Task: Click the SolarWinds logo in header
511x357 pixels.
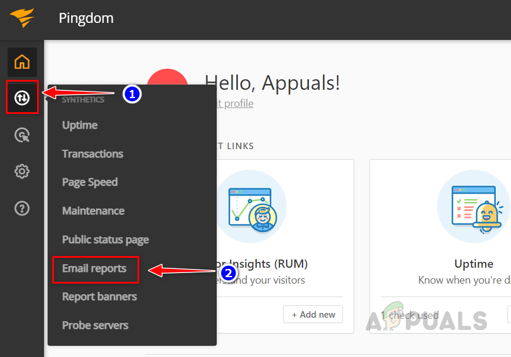Action: coord(22,18)
